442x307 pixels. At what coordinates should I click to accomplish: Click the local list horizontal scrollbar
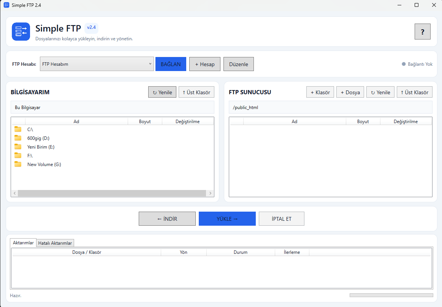click(x=112, y=193)
